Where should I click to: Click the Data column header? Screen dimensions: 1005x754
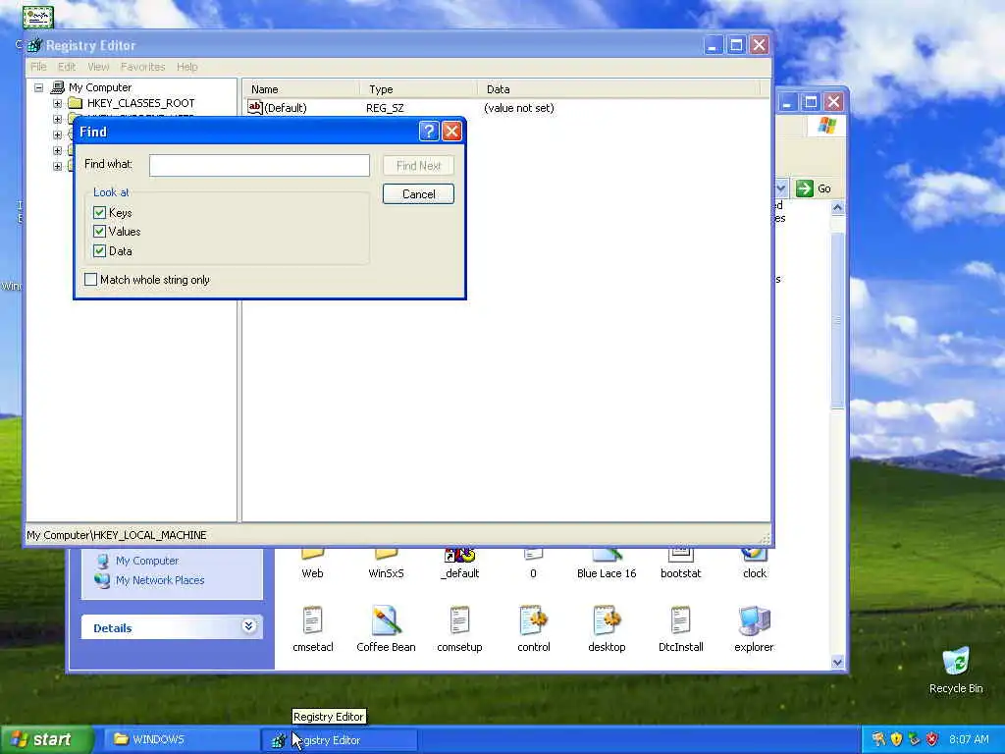coord(618,89)
